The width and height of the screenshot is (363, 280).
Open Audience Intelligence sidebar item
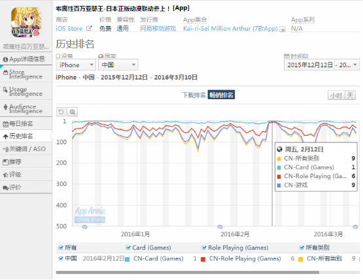tap(26, 108)
